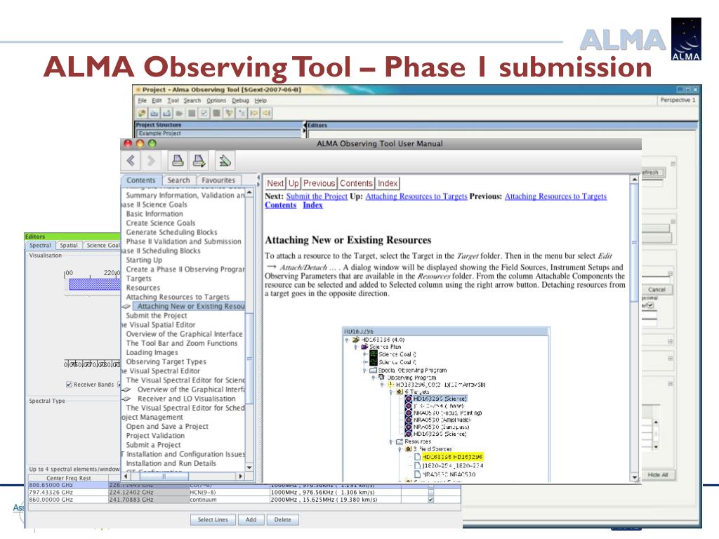Open the Options menu
719x539 pixels.
coord(216,100)
